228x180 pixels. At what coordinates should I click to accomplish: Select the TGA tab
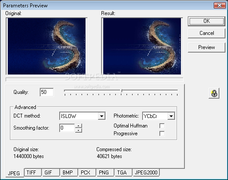[x=123, y=173]
